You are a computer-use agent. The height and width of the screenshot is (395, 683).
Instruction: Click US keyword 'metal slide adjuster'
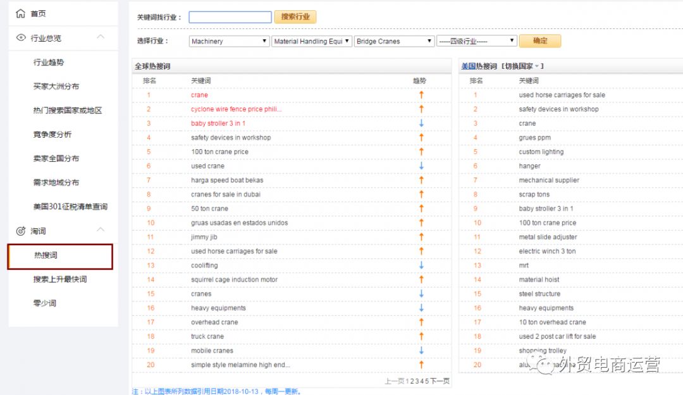click(x=548, y=237)
